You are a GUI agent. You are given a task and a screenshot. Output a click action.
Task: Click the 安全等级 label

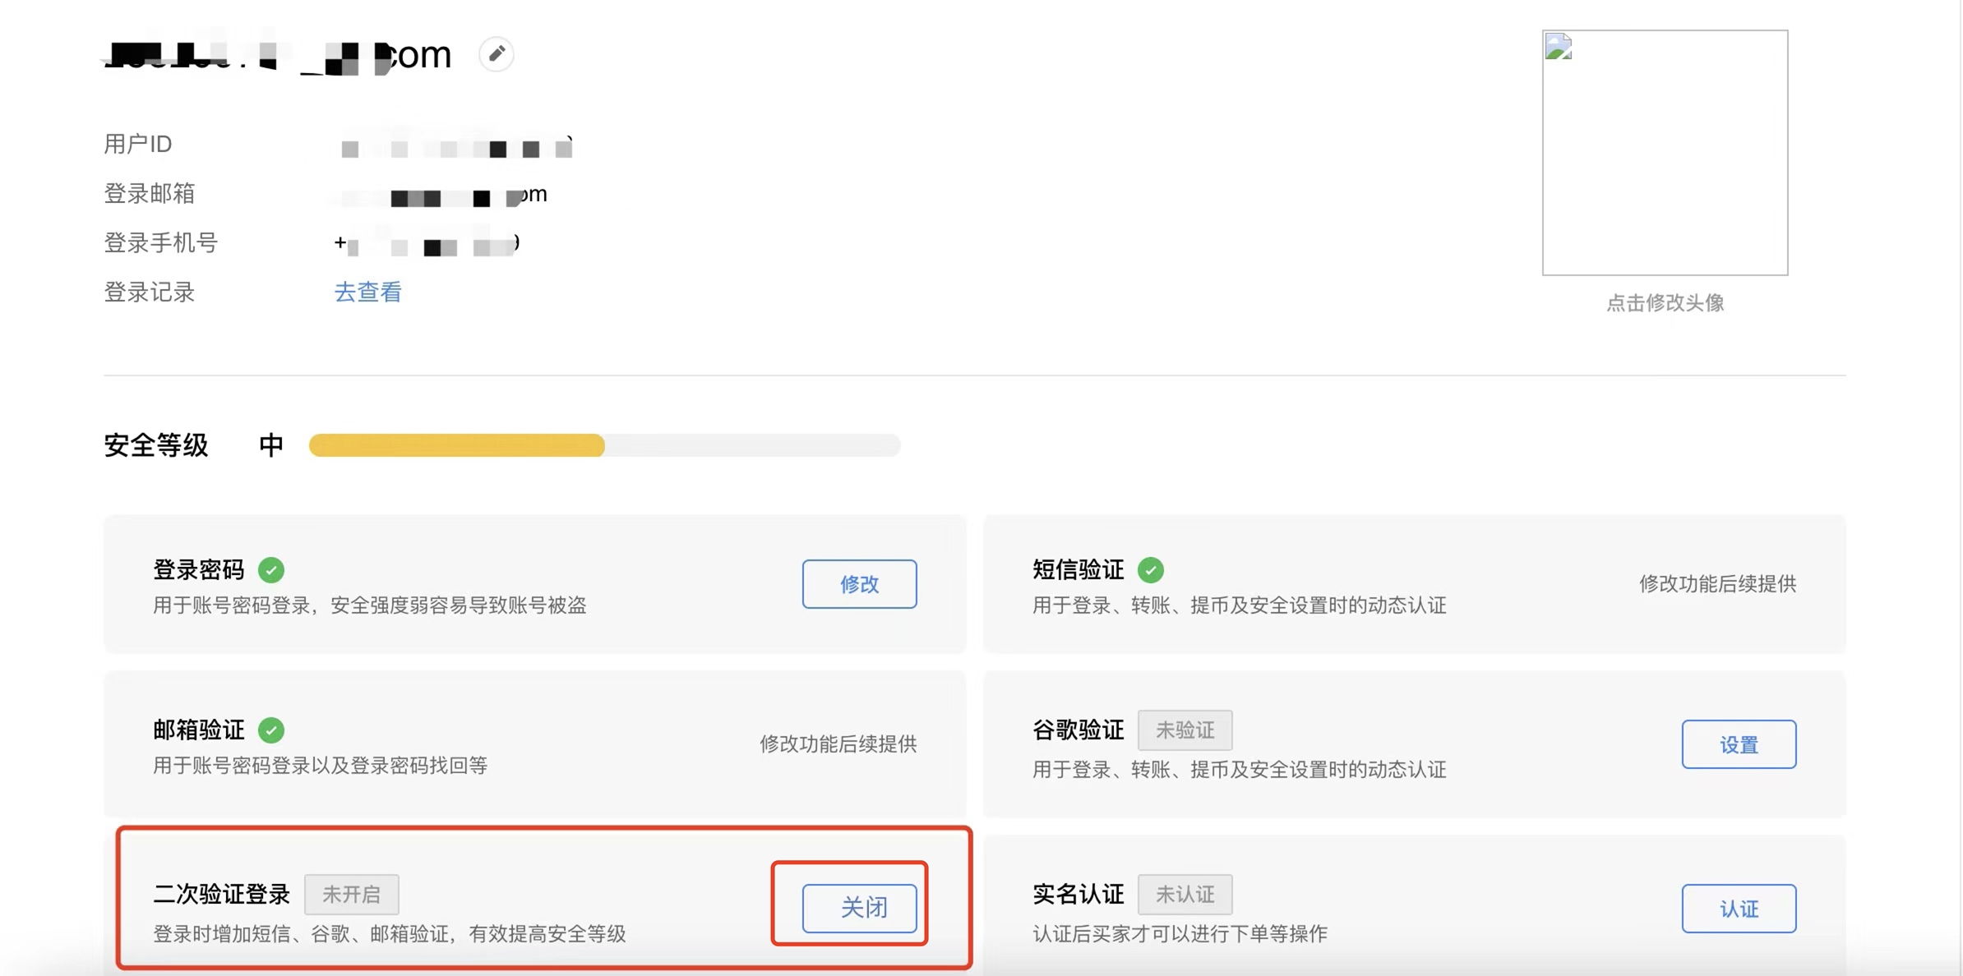pyautogui.click(x=156, y=444)
